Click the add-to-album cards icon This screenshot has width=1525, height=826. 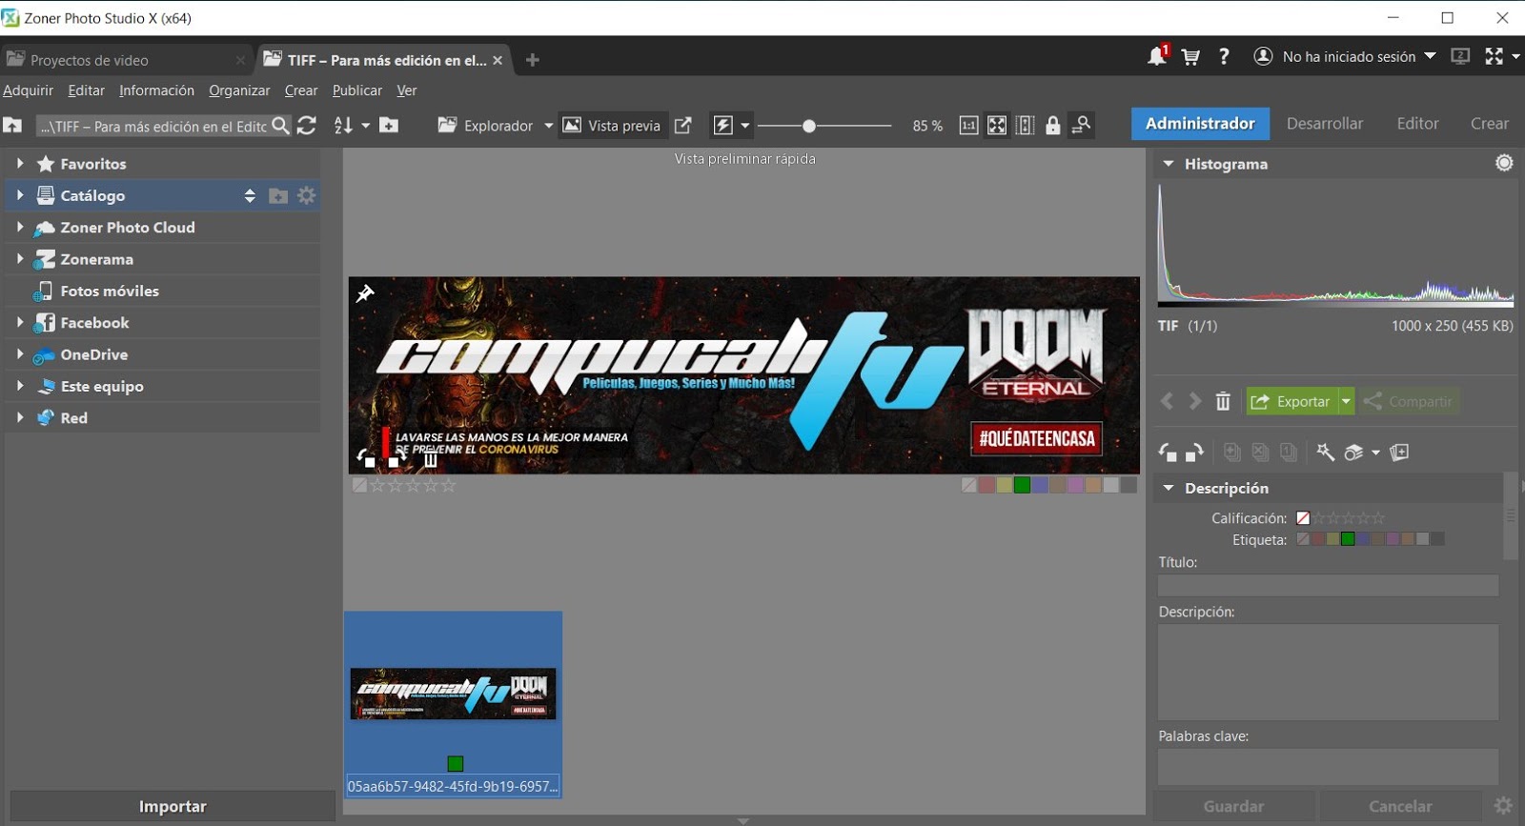point(1399,453)
